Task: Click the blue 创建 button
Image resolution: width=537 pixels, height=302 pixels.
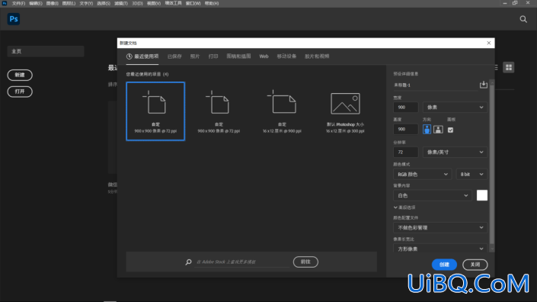Action: 444,265
